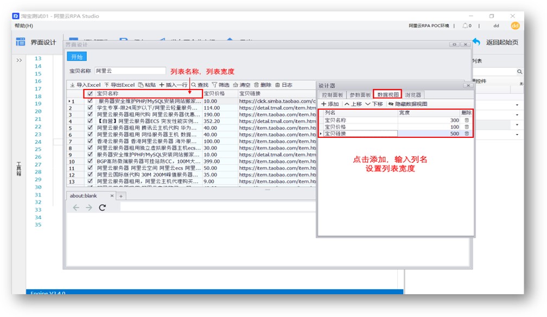Uncheck row 7 香港云服务器 checkbox
Screen dimensions: 547x317
pyautogui.click(x=90, y=141)
